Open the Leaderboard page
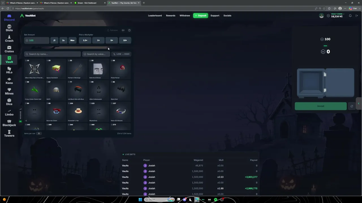The width and height of the screenshot is (362, 203). coord(155,16)
